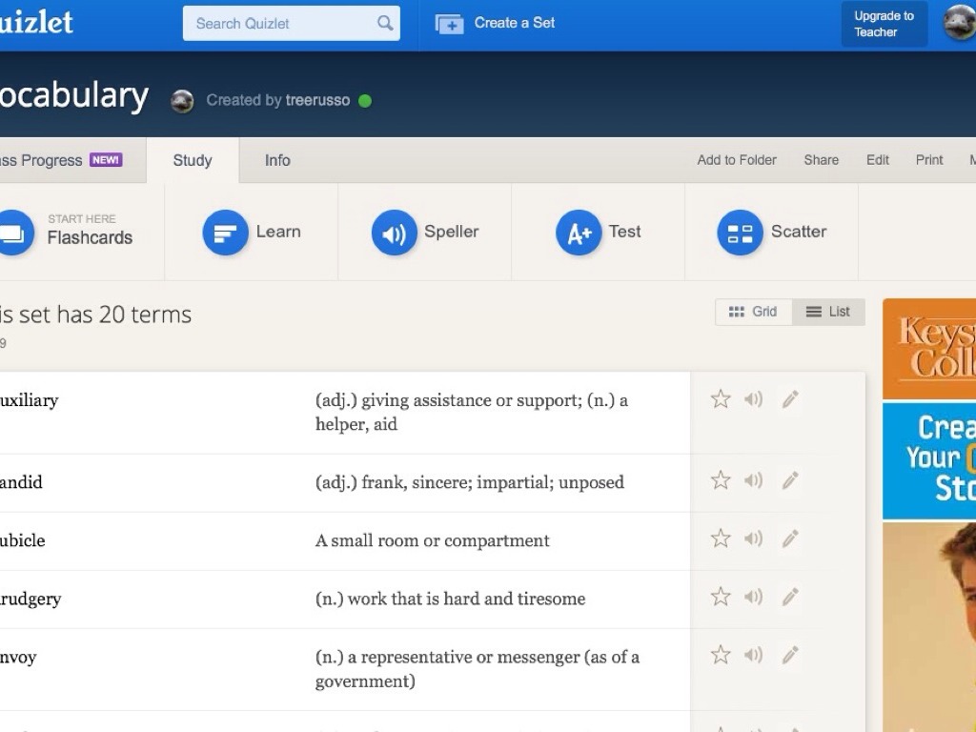The image size is (976, 732).
Task: Edit the drudgery term with pencil icon
Action: coord(790,598)
